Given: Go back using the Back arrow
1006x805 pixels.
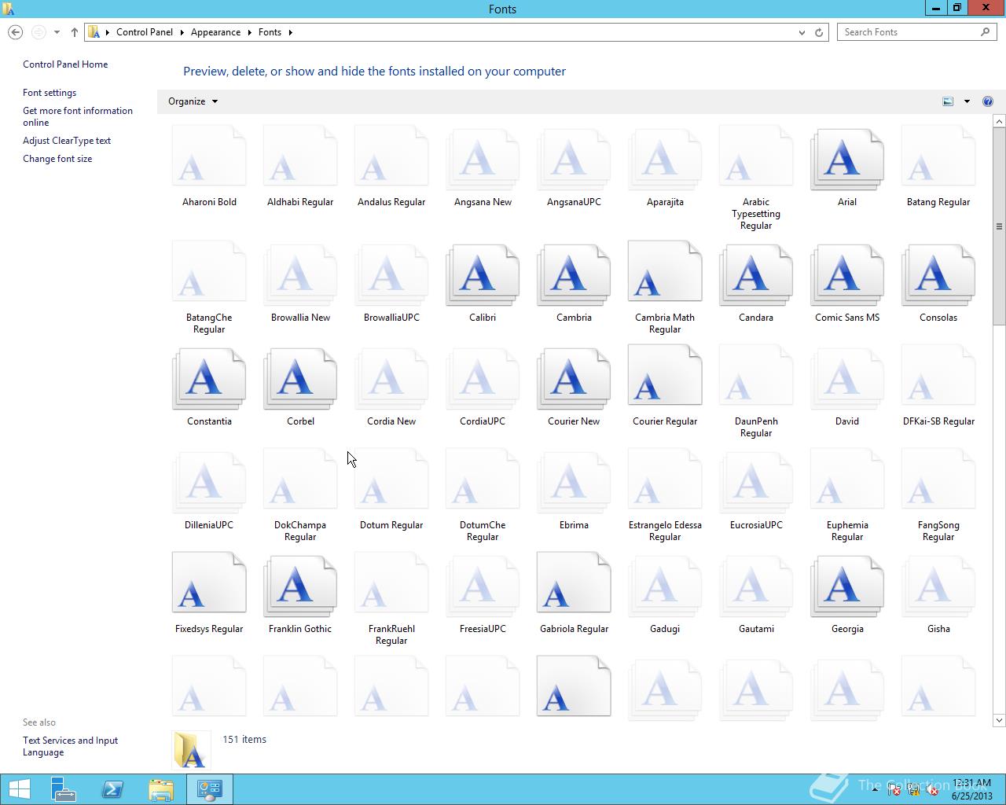Looking at the screenshot, I should tap(15, 32).
